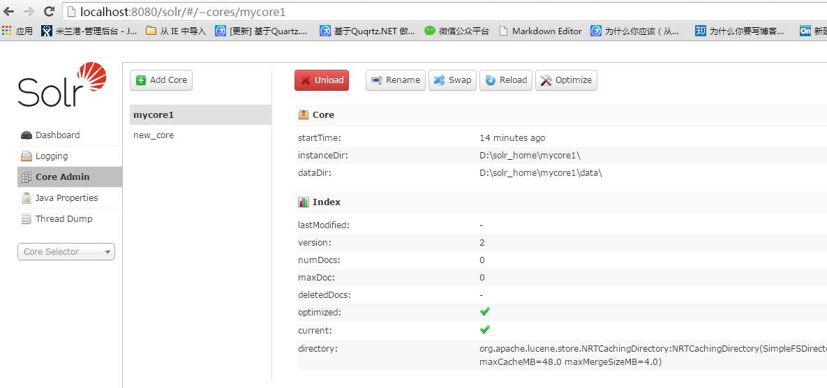Image resolution: width=827 pixels, height=388 pixels.
Task: Click the Rename button
Action: [x=396, y=80]
